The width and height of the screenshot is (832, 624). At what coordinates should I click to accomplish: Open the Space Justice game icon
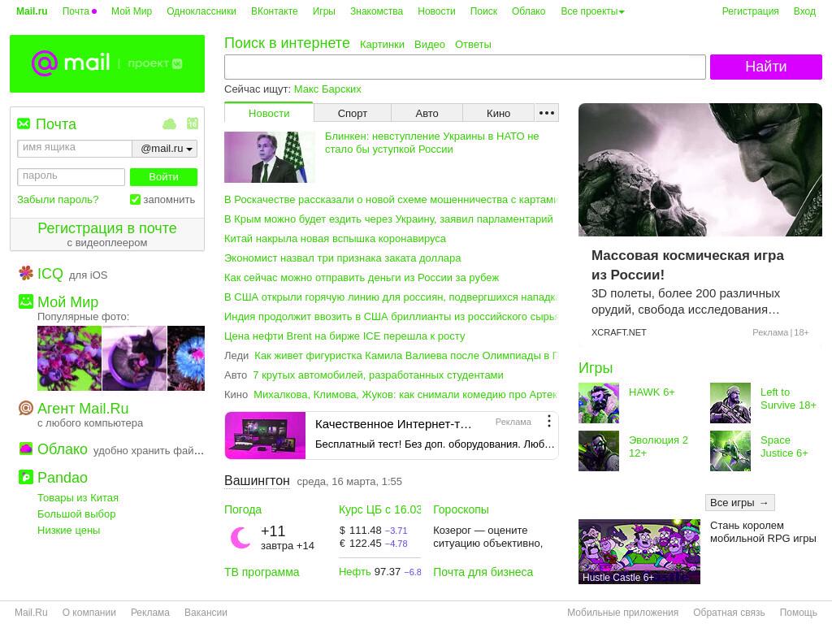point(730,451)
